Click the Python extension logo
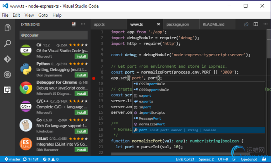The image size is (271, 163). coord(26,69)
